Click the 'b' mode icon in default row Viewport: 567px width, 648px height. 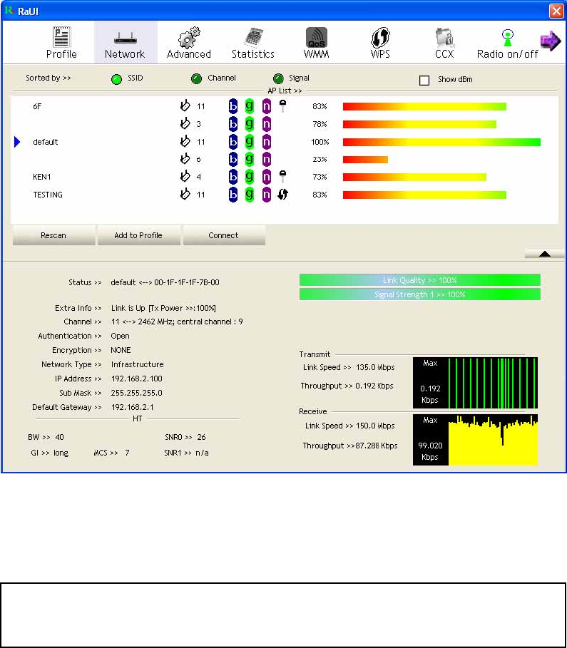point(233,142)
